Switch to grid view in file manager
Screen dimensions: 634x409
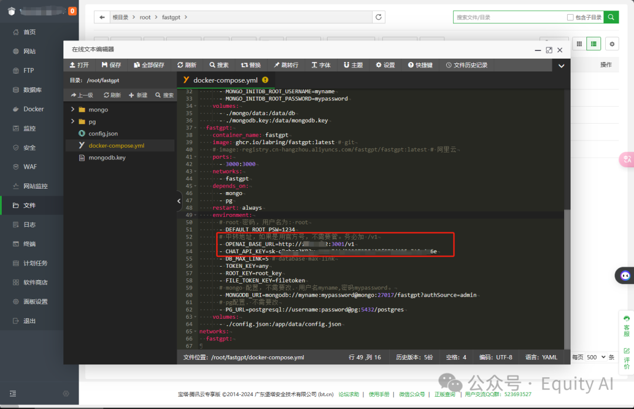click(x=579, y=43)
